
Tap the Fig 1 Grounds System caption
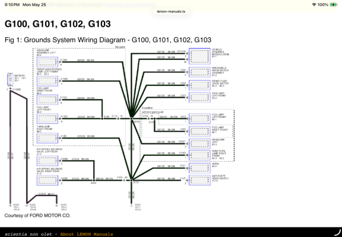[108, 40]
